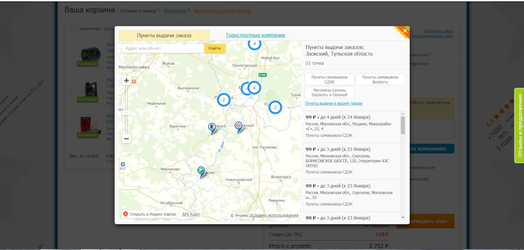Click Вернуться к старой версии link

223,11
